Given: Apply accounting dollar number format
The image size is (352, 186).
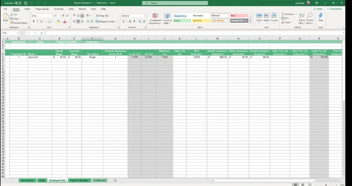Looking at the screenshot, I should pos(123,22).
